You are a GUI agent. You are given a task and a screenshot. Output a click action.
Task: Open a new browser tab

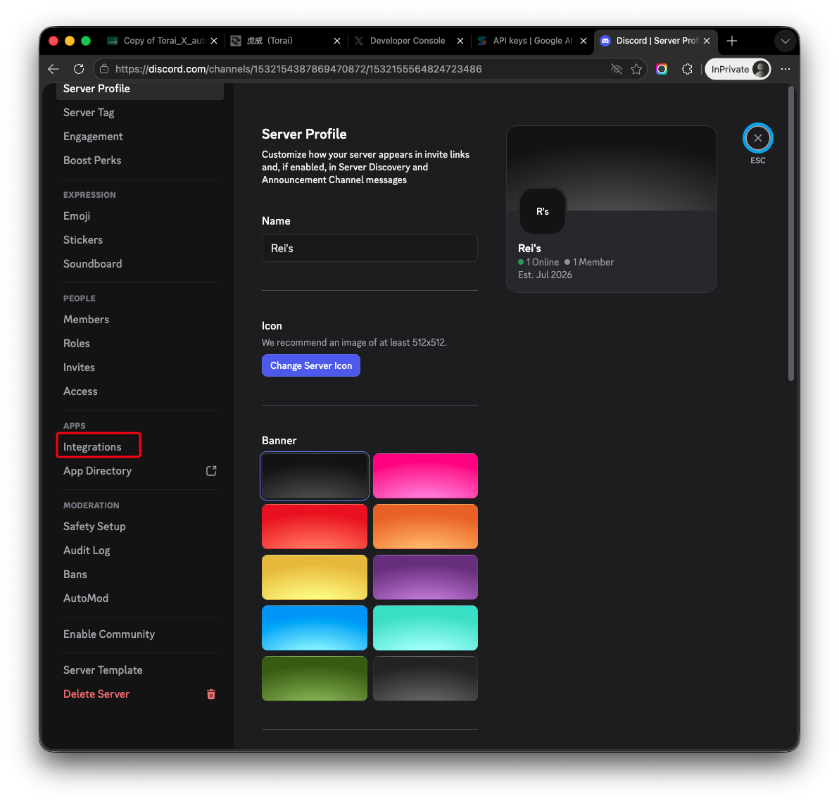[732, 41]
